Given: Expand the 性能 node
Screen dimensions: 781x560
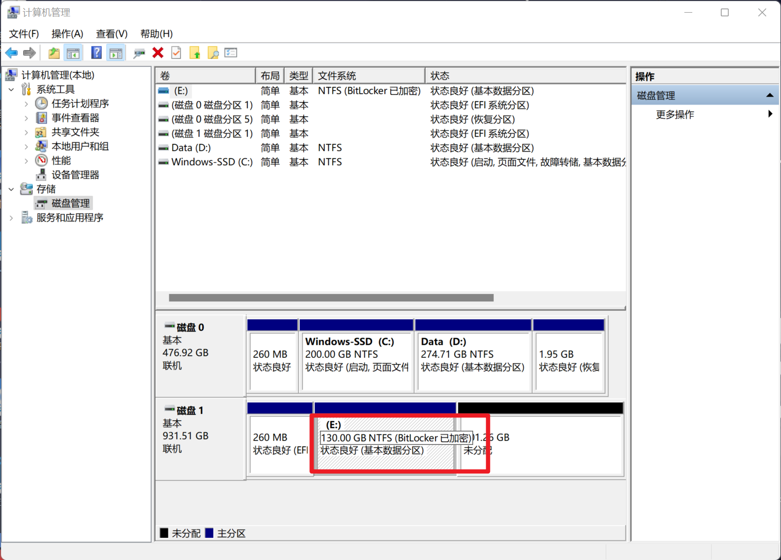Looking at the screenshot, I should [26, 161].
